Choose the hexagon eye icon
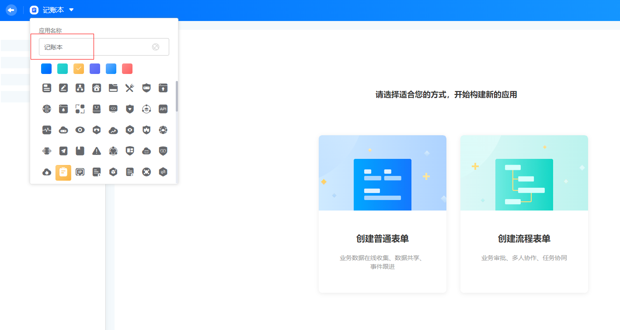Image resolution: width=620 pixels, height=330 pixels. coord(130,130)
